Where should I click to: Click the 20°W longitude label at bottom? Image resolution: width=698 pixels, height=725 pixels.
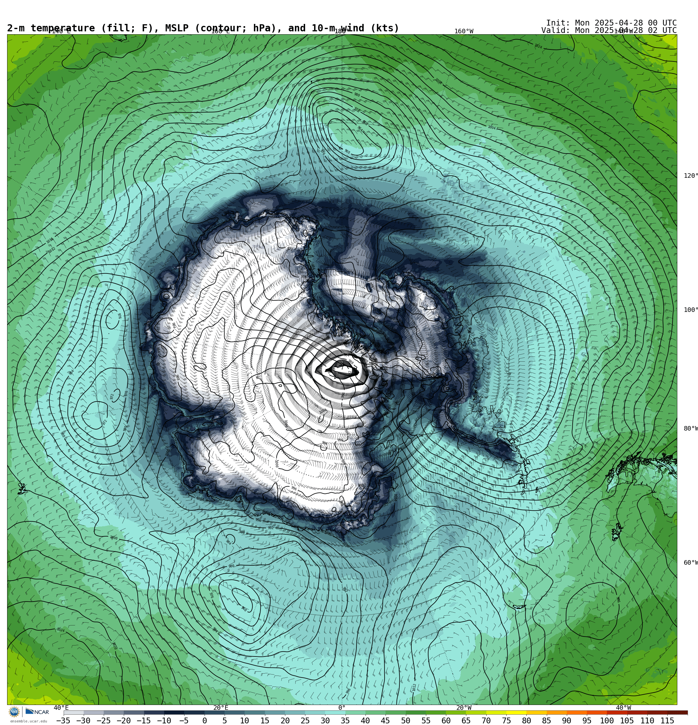pyautogui.click(x=464, y=708)
